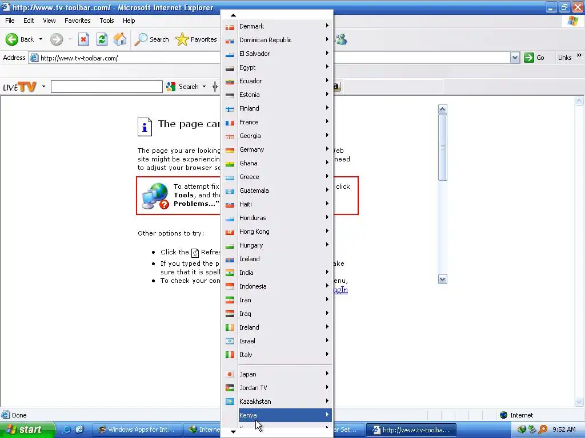Open the Back button history dropdown
Image resolution: width=585 pixels, height=438 pixels.
[x=41, y=39]
